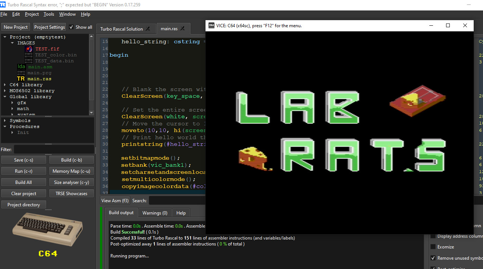
Task: Click project tree scrollbar down arrow
Action: (x=92, y=113)
